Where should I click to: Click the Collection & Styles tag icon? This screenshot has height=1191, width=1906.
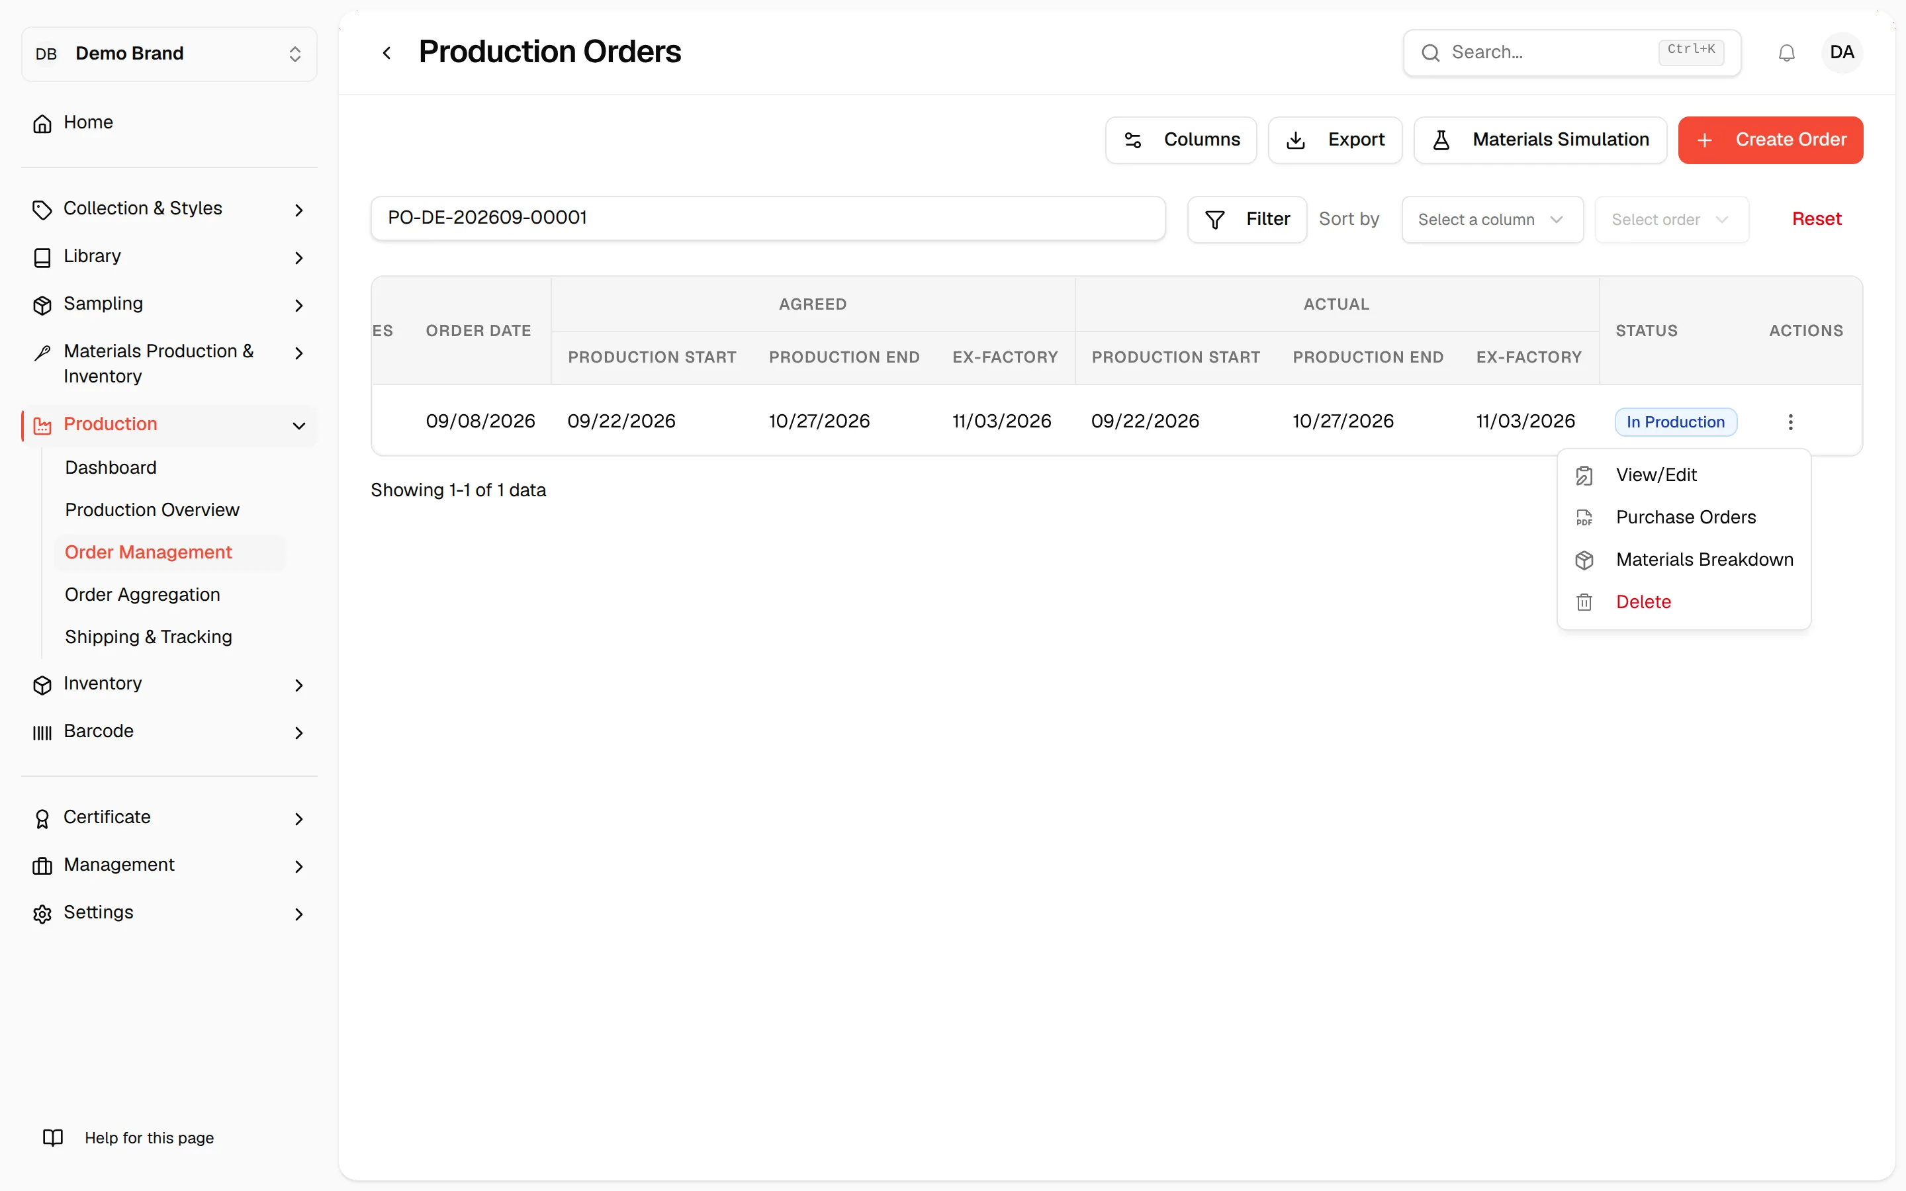pyautogui.click(x=42, y=210)
